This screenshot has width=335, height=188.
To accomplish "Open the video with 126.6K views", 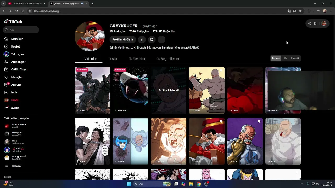I will (x=169, y=142).
